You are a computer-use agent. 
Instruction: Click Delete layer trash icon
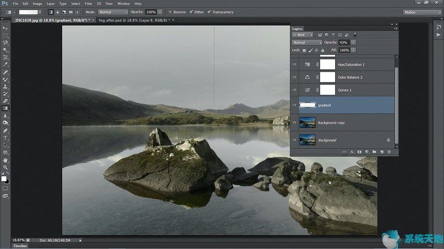389,152
